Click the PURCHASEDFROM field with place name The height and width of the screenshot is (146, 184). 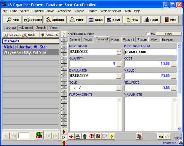pos(151,52)
